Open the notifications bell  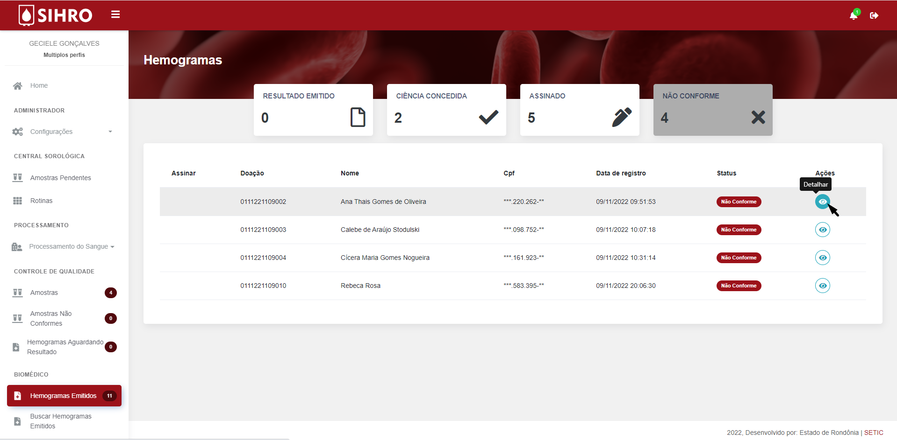pyautogui.click(x=854, y=15)
